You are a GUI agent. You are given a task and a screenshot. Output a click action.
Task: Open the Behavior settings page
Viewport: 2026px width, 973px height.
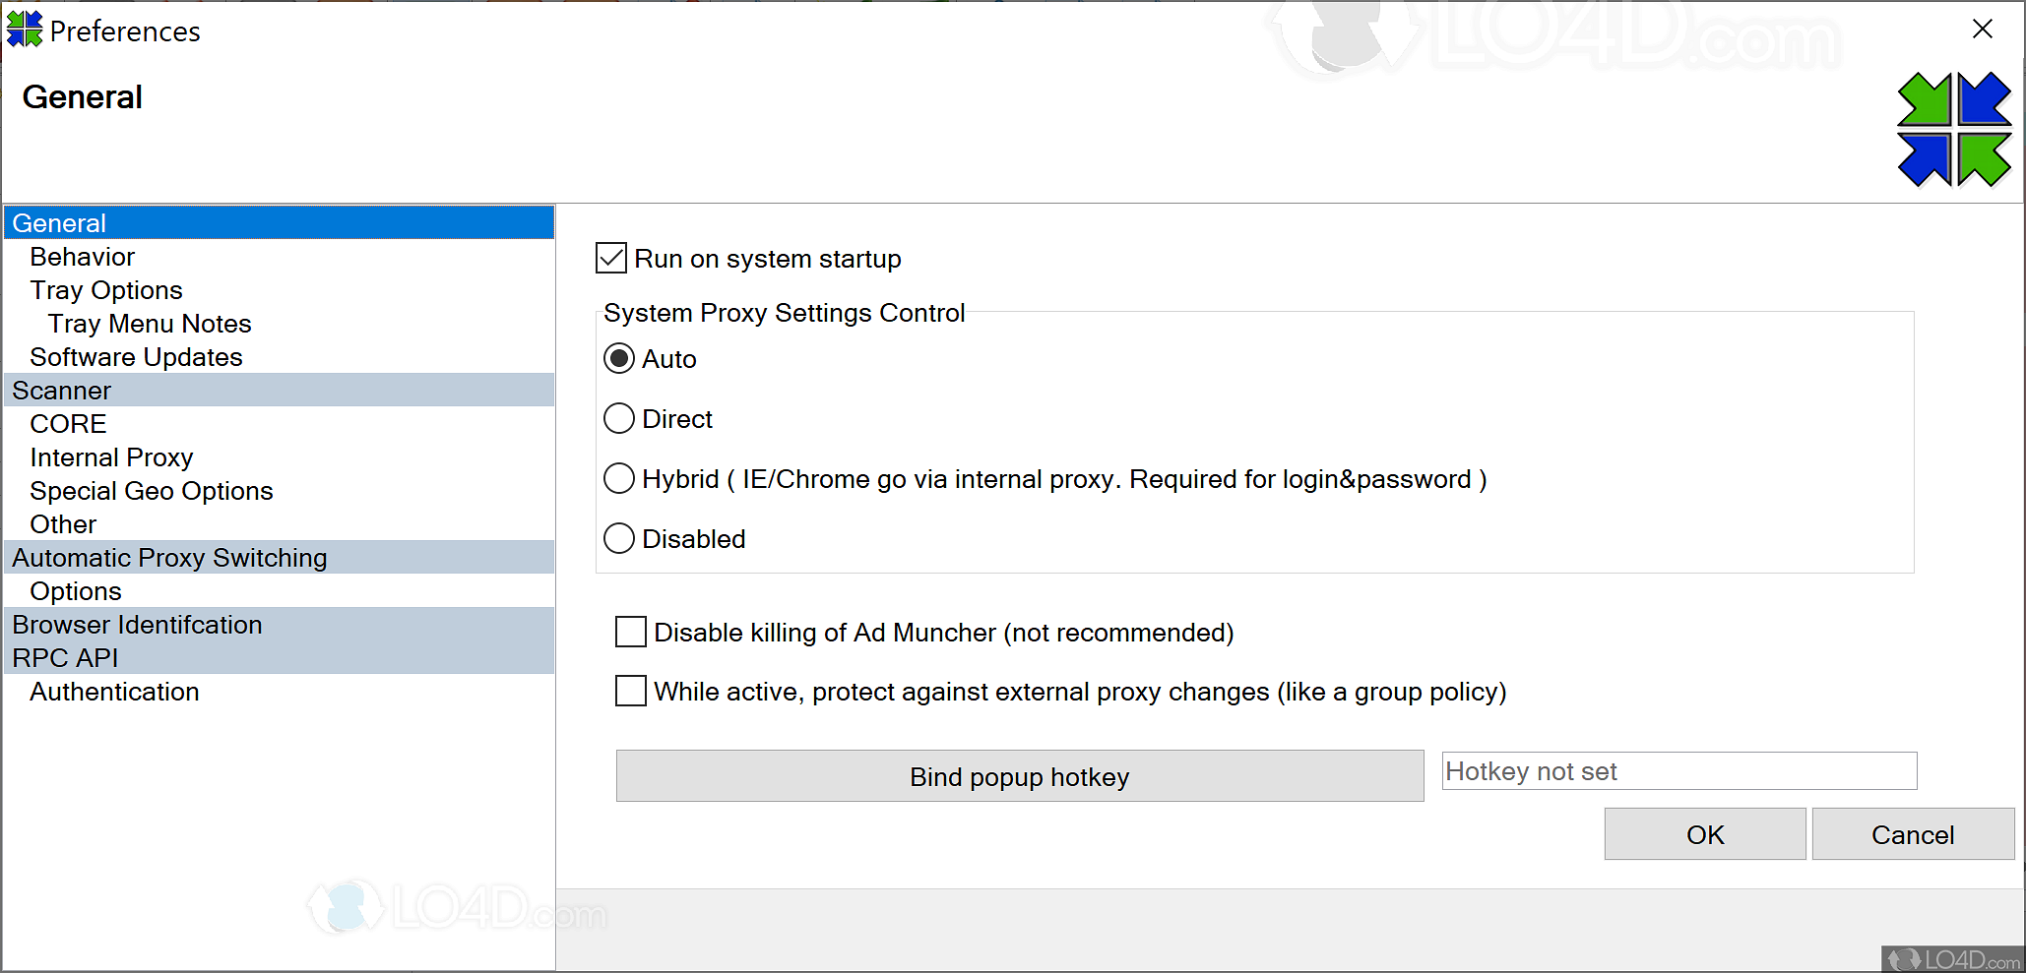(x=83, y=256)
